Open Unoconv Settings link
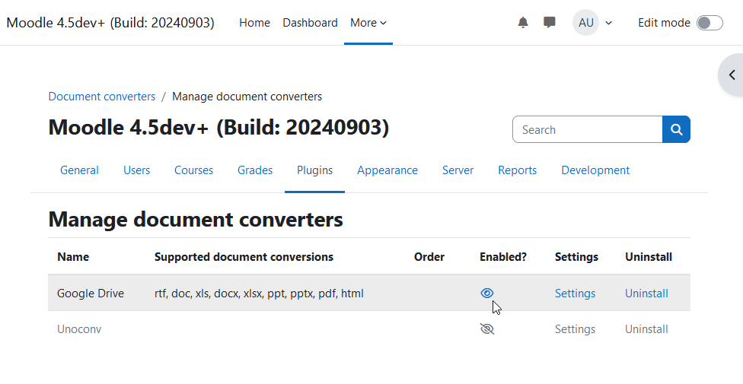This screenshot has height=384, width=743. (575, 329)
